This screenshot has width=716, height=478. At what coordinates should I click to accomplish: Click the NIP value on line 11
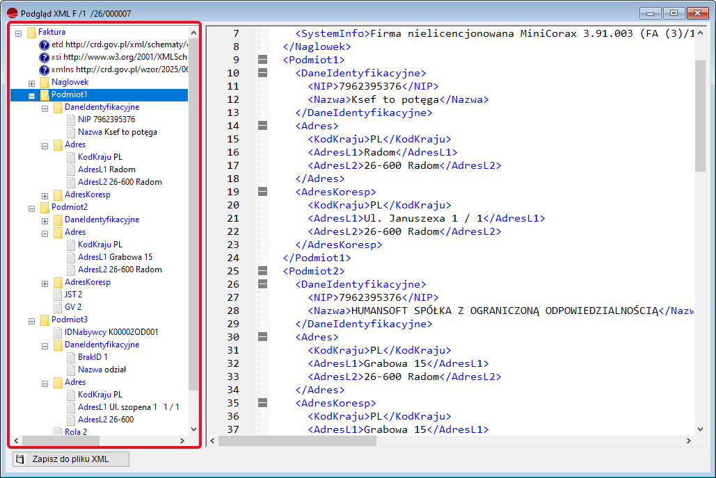click(370, 86)
